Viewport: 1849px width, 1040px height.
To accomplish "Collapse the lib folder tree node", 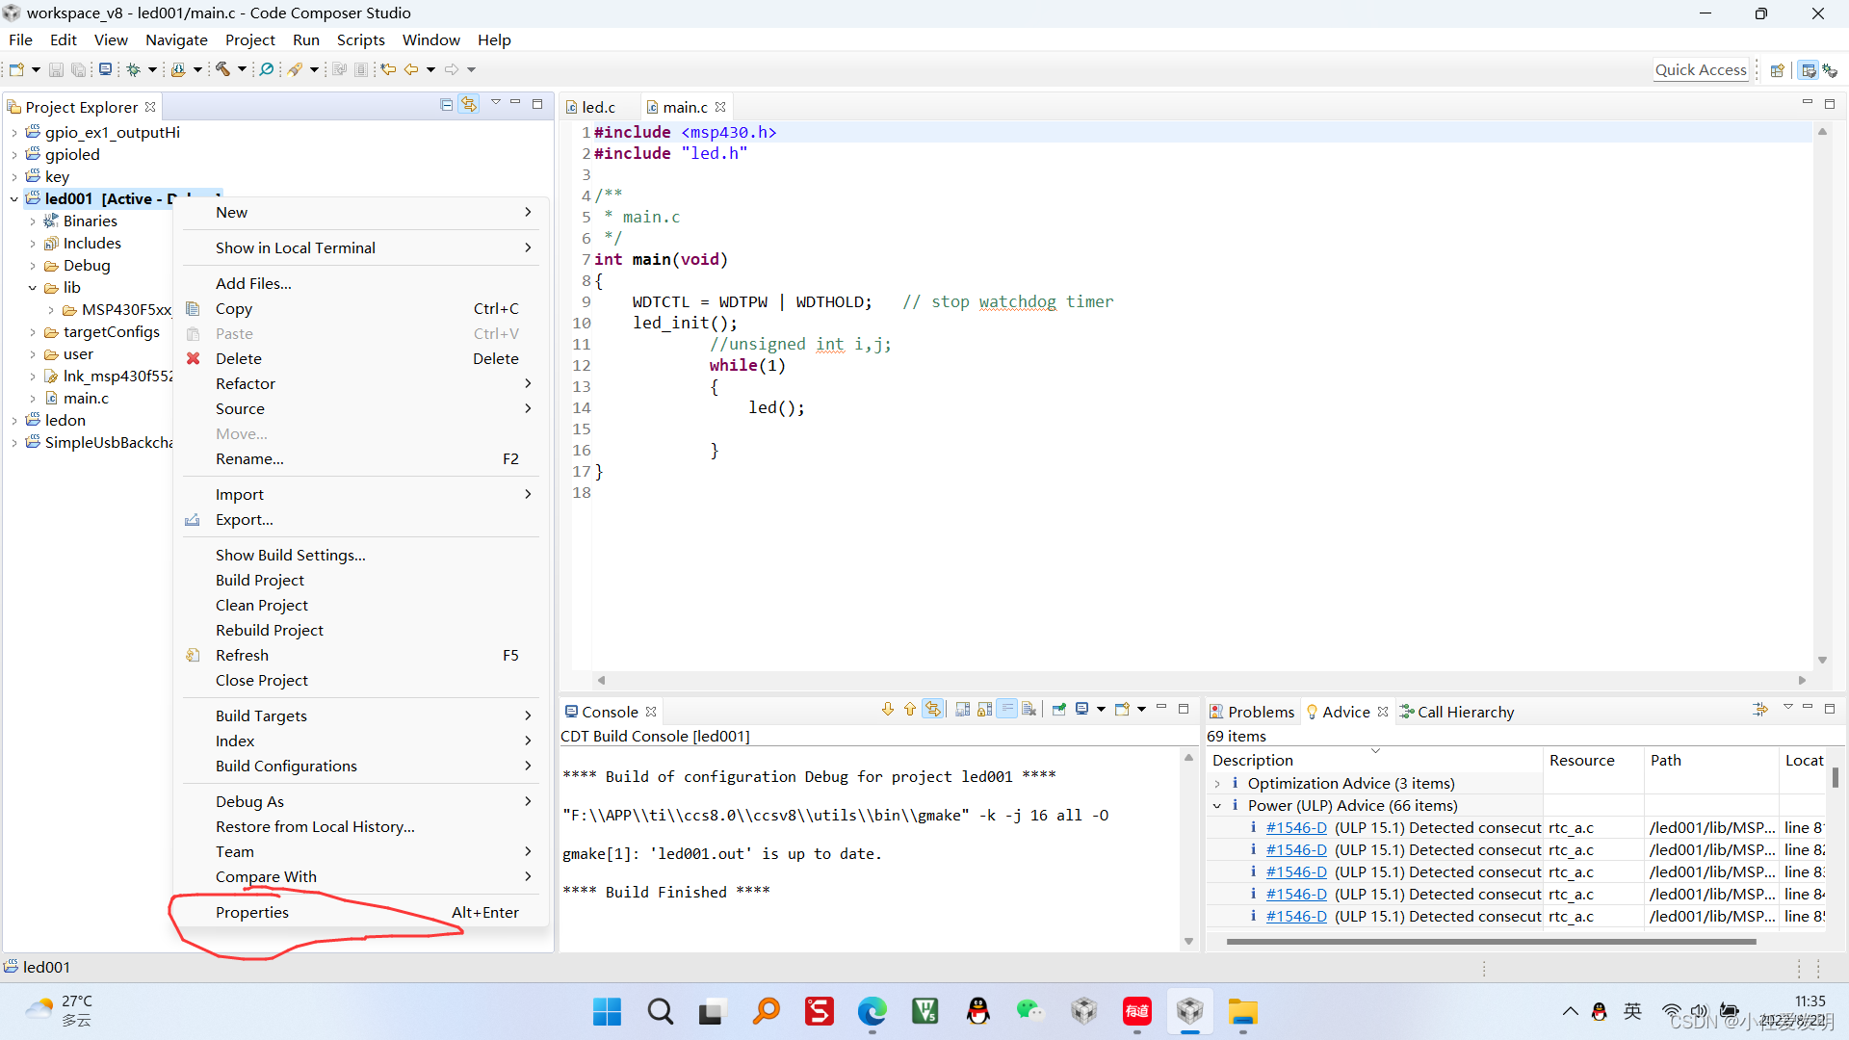I will (x=33, y=288).
